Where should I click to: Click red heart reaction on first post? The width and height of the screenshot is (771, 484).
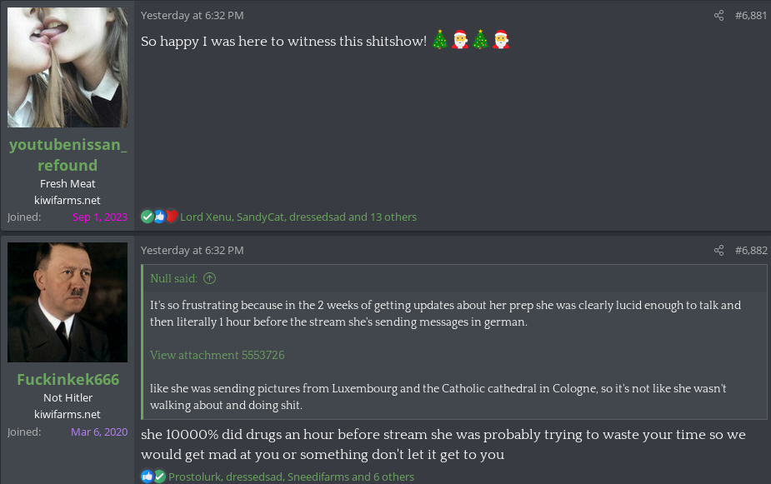[171, 217]
